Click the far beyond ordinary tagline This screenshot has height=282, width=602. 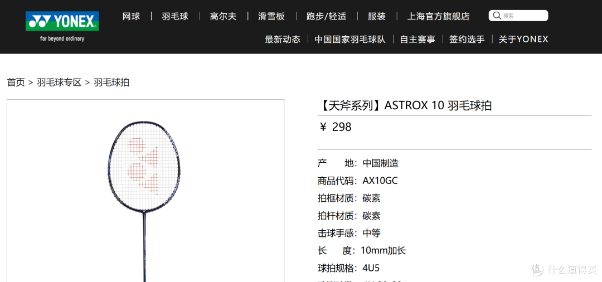coord(62,39)
